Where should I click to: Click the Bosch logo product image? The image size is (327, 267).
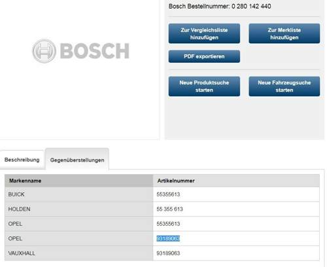(81, 51)
